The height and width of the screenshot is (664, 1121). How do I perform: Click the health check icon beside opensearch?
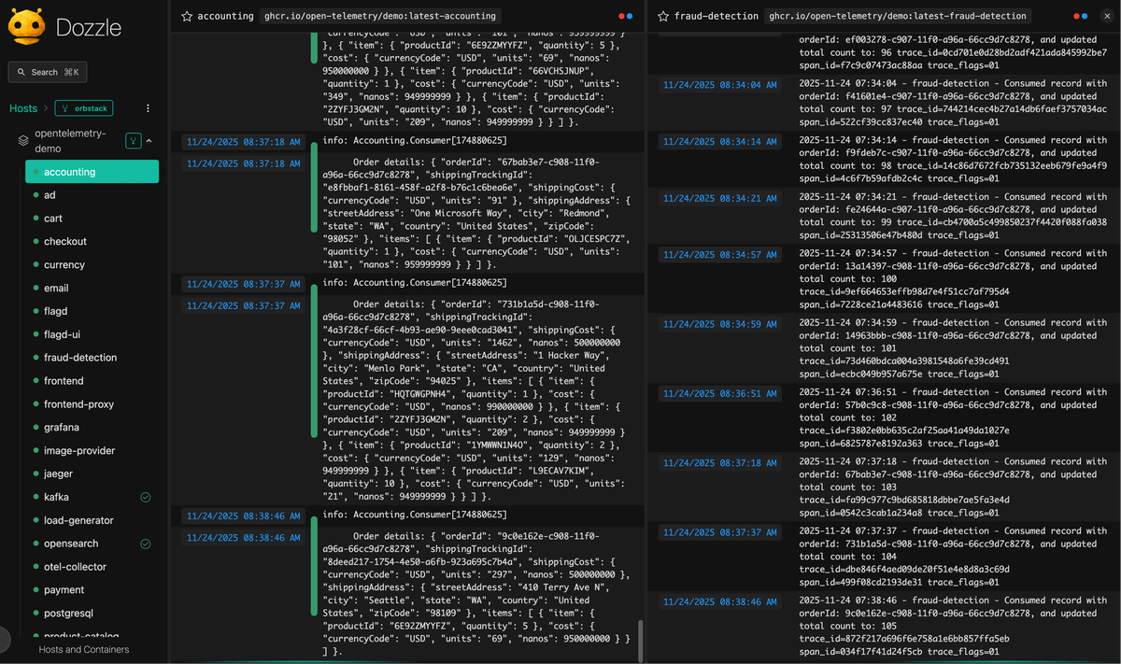point(145,544)
